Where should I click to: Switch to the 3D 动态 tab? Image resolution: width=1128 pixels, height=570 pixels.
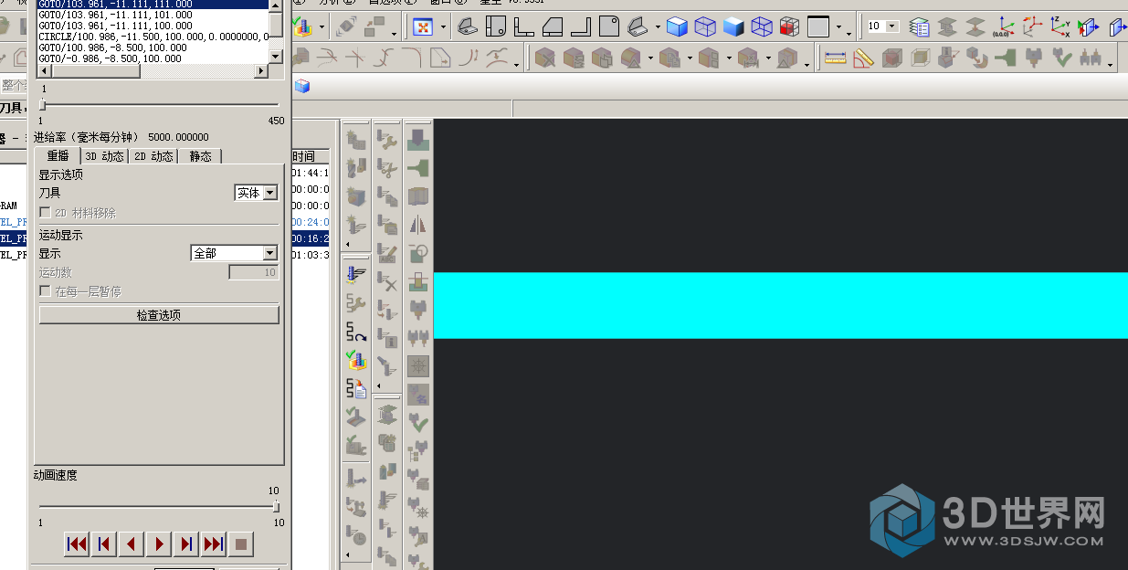point(104,156)
